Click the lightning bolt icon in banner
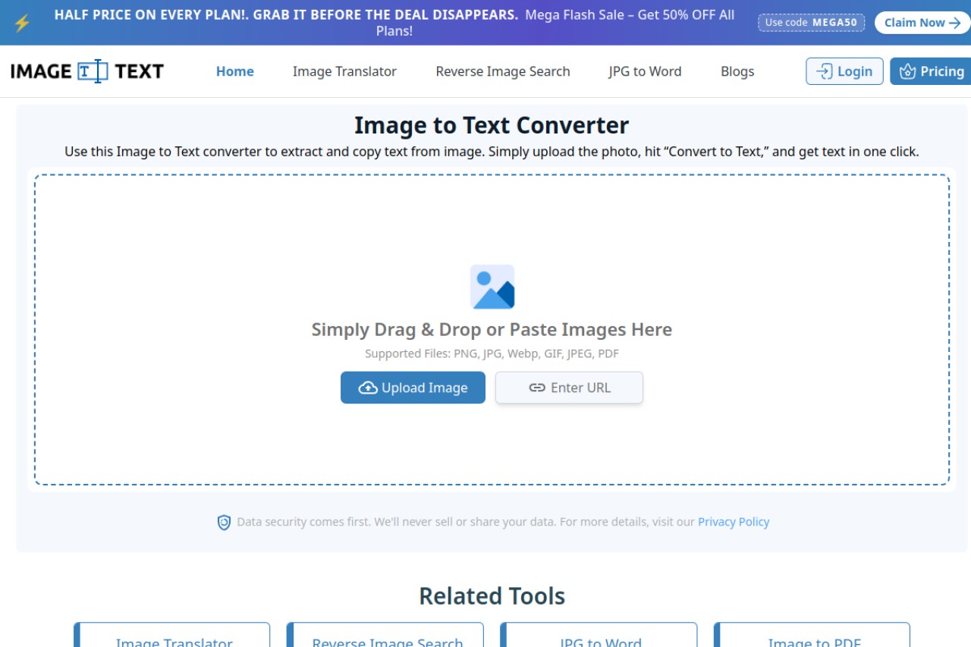This screenshot has width=971, height=647. point(22,23)
